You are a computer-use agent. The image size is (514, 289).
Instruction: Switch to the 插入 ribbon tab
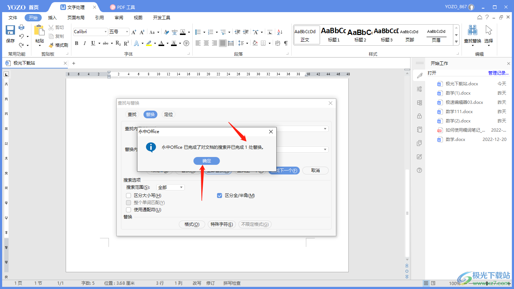coord(52,17)
